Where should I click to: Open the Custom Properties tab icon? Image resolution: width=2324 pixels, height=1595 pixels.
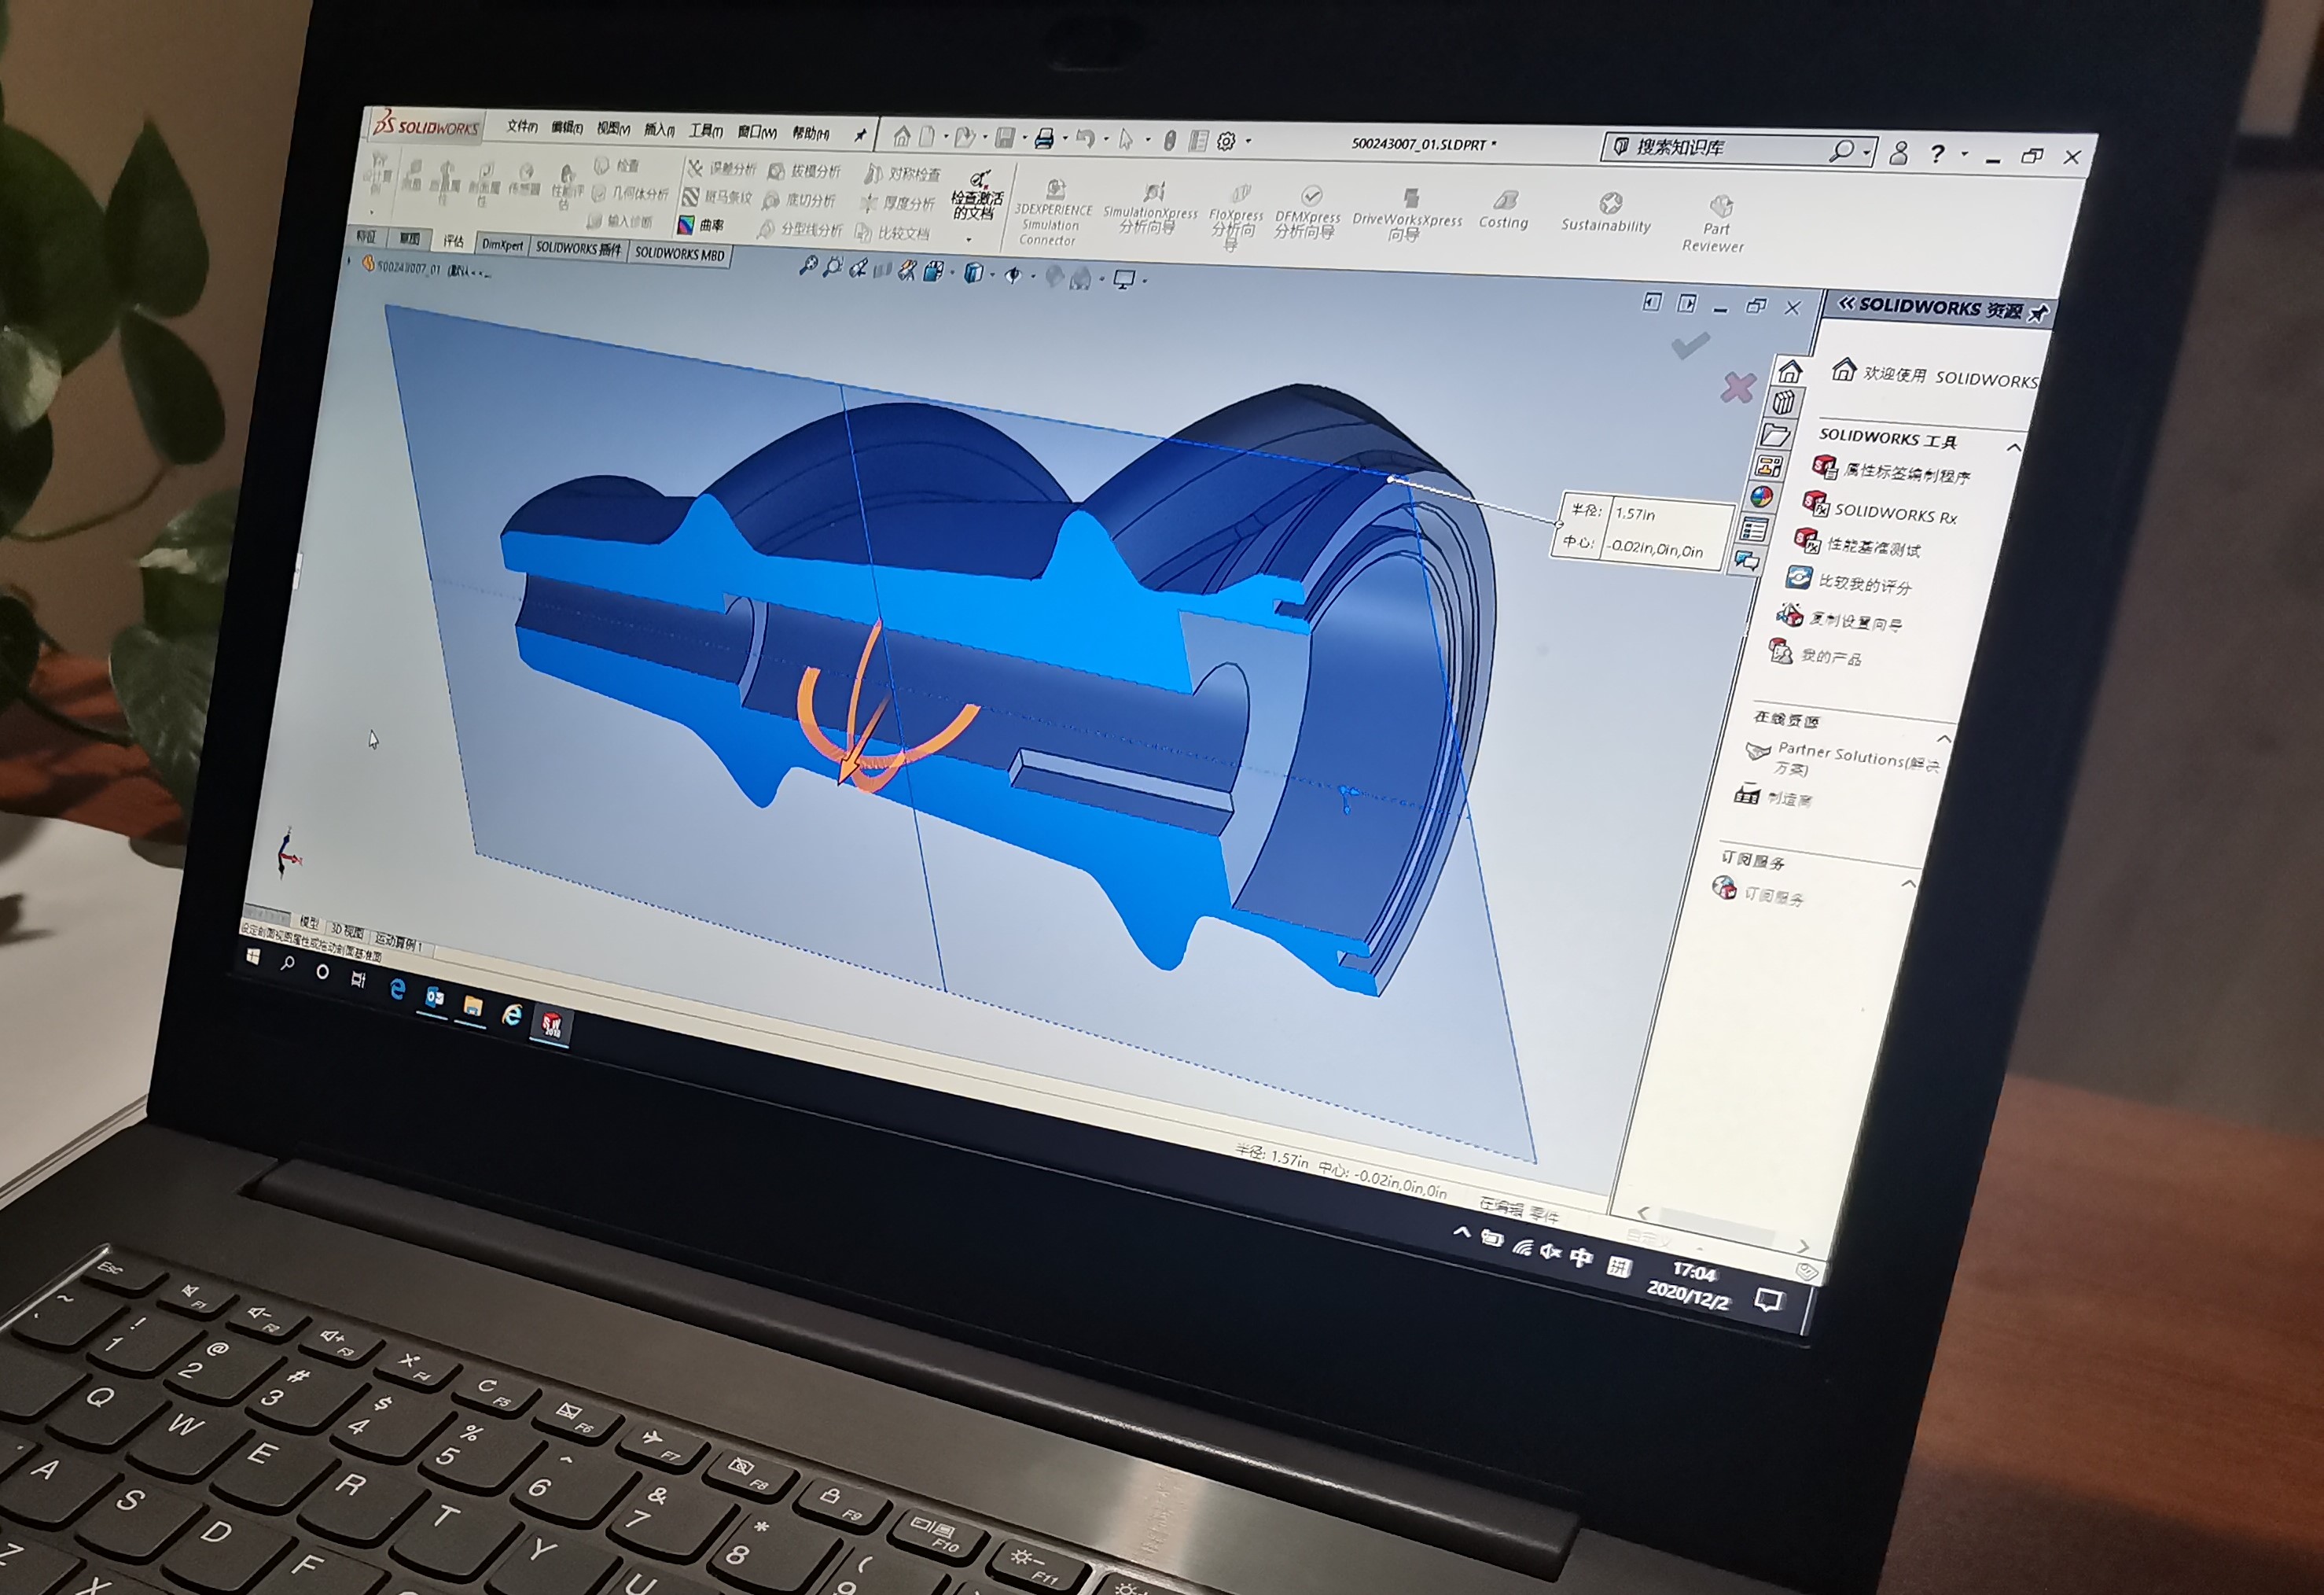tap(1754, 529)
